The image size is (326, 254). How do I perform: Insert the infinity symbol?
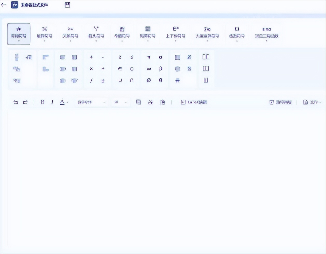pos(148,69)
